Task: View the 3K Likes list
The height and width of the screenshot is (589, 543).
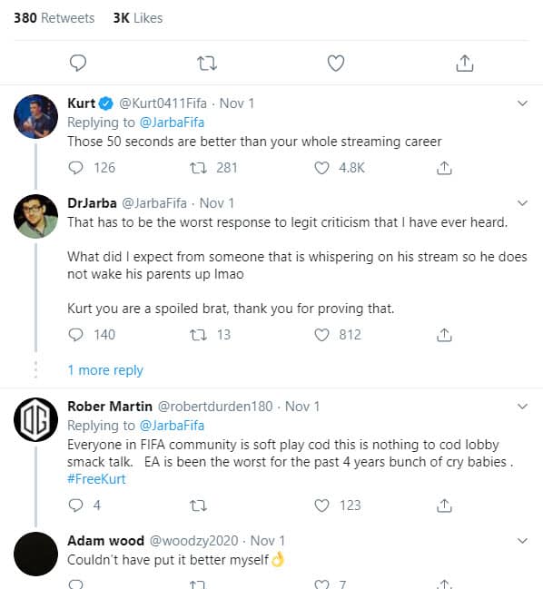Action: (138, 18)
